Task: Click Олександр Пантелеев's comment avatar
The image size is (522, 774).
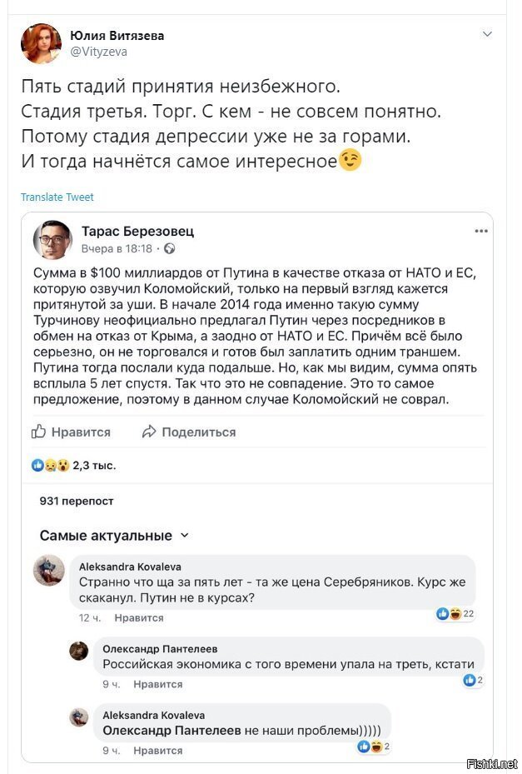Action: pos(79,651)
